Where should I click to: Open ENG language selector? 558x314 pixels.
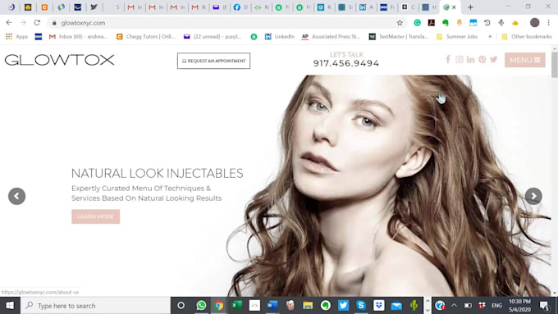496,306
